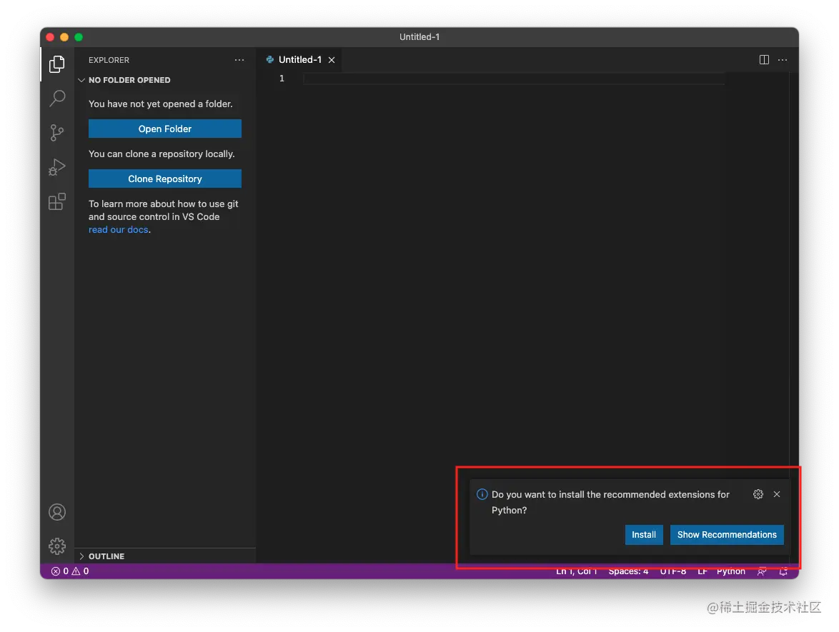Image resolution: width=839 pixels, height=632 pixels.
Task: Click into editor line 1
Action: [x=514, y=79]
